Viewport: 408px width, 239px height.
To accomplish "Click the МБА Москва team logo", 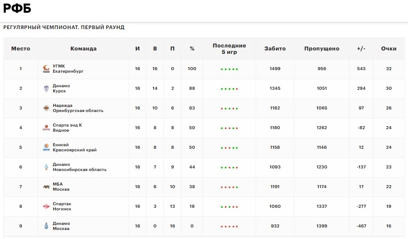I will pyautogui.click(x=46, y=187).
